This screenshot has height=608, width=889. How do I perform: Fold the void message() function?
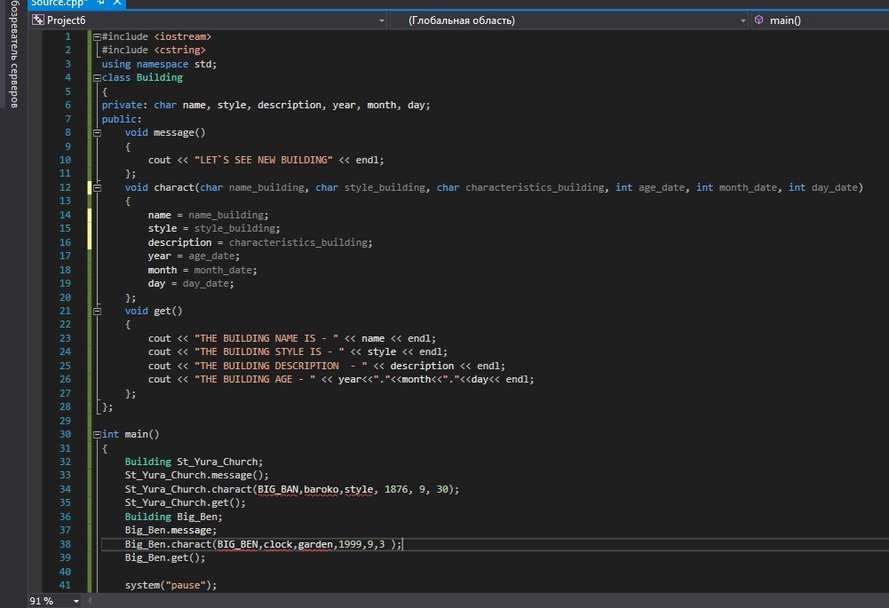pyautogui.click(x=97, y=133)
